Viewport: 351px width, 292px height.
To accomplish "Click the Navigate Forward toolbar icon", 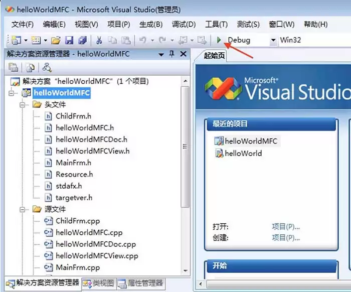I will coord(202,40).
